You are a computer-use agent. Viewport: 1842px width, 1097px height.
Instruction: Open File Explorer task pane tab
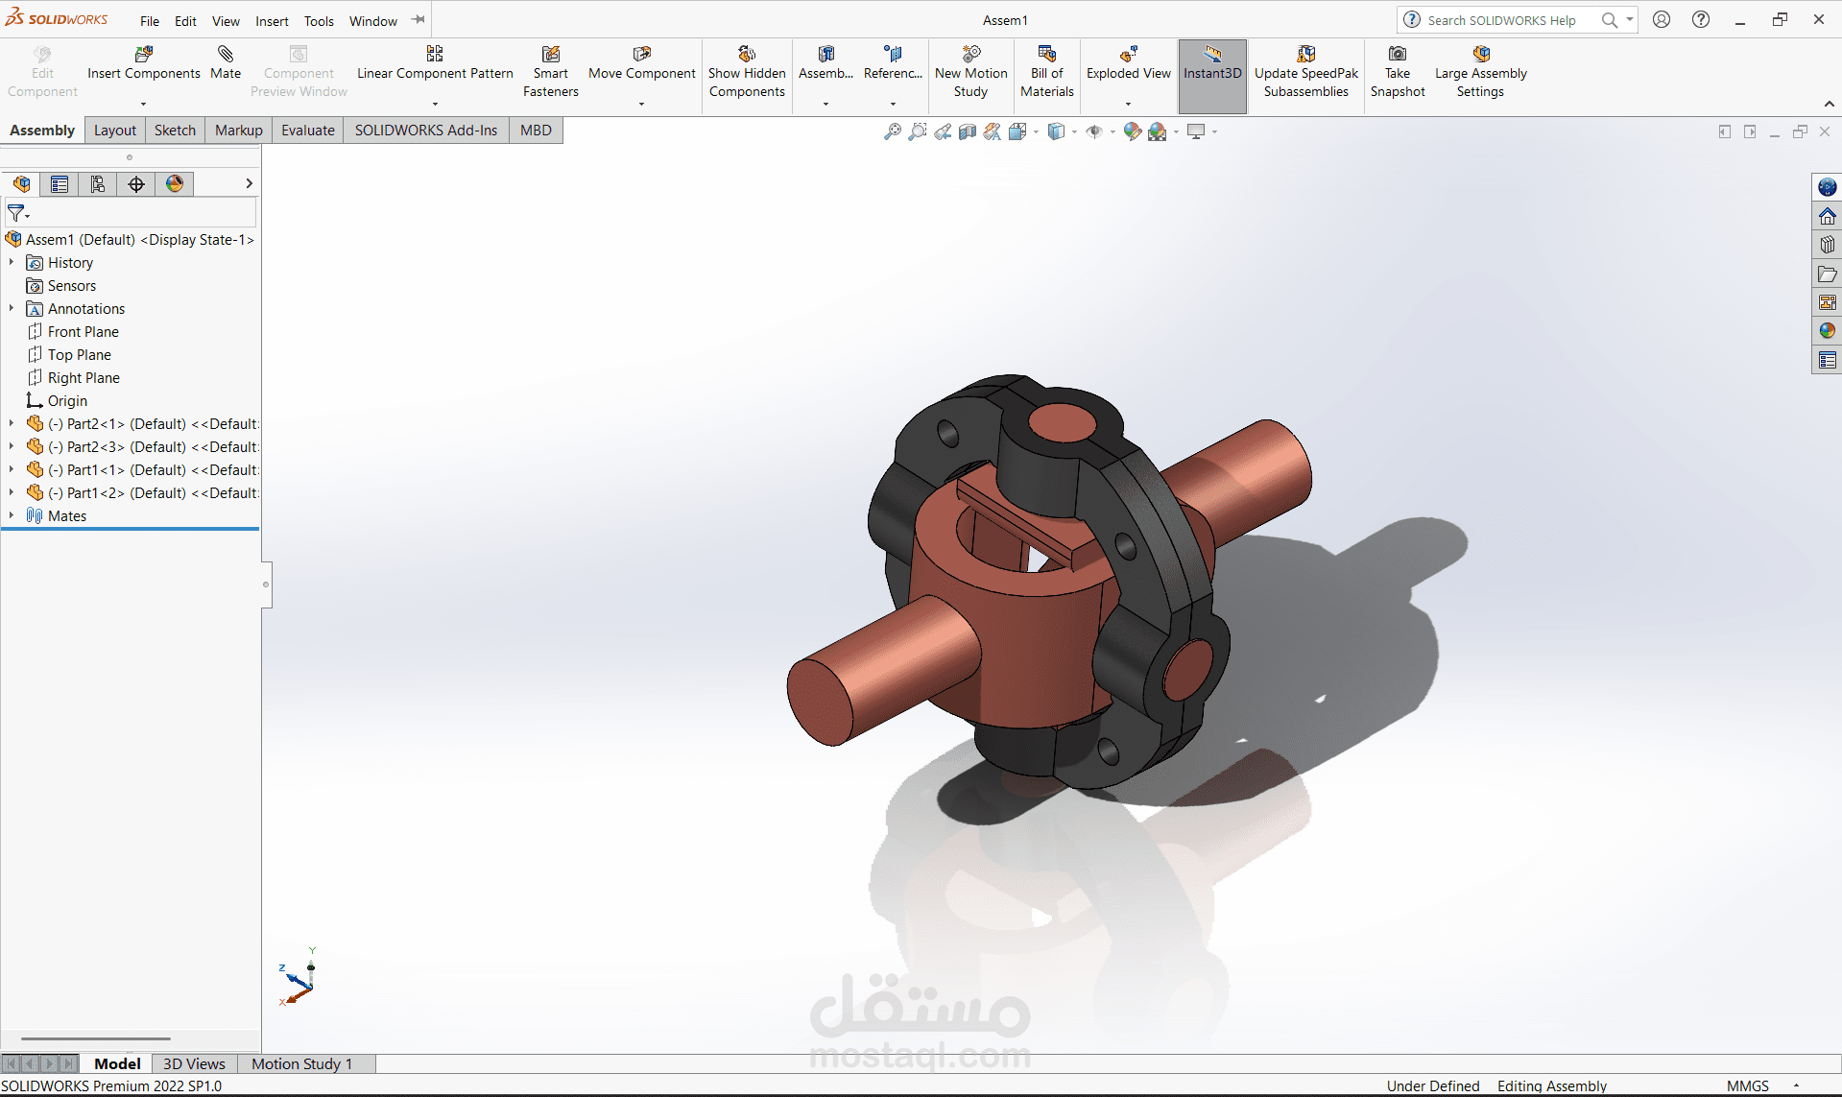point(1828,274)
